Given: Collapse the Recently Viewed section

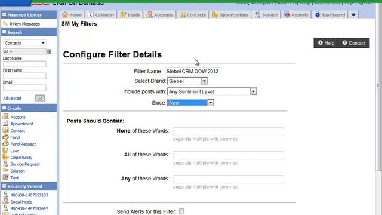Looking at the screenshot, I should point(4,186).
